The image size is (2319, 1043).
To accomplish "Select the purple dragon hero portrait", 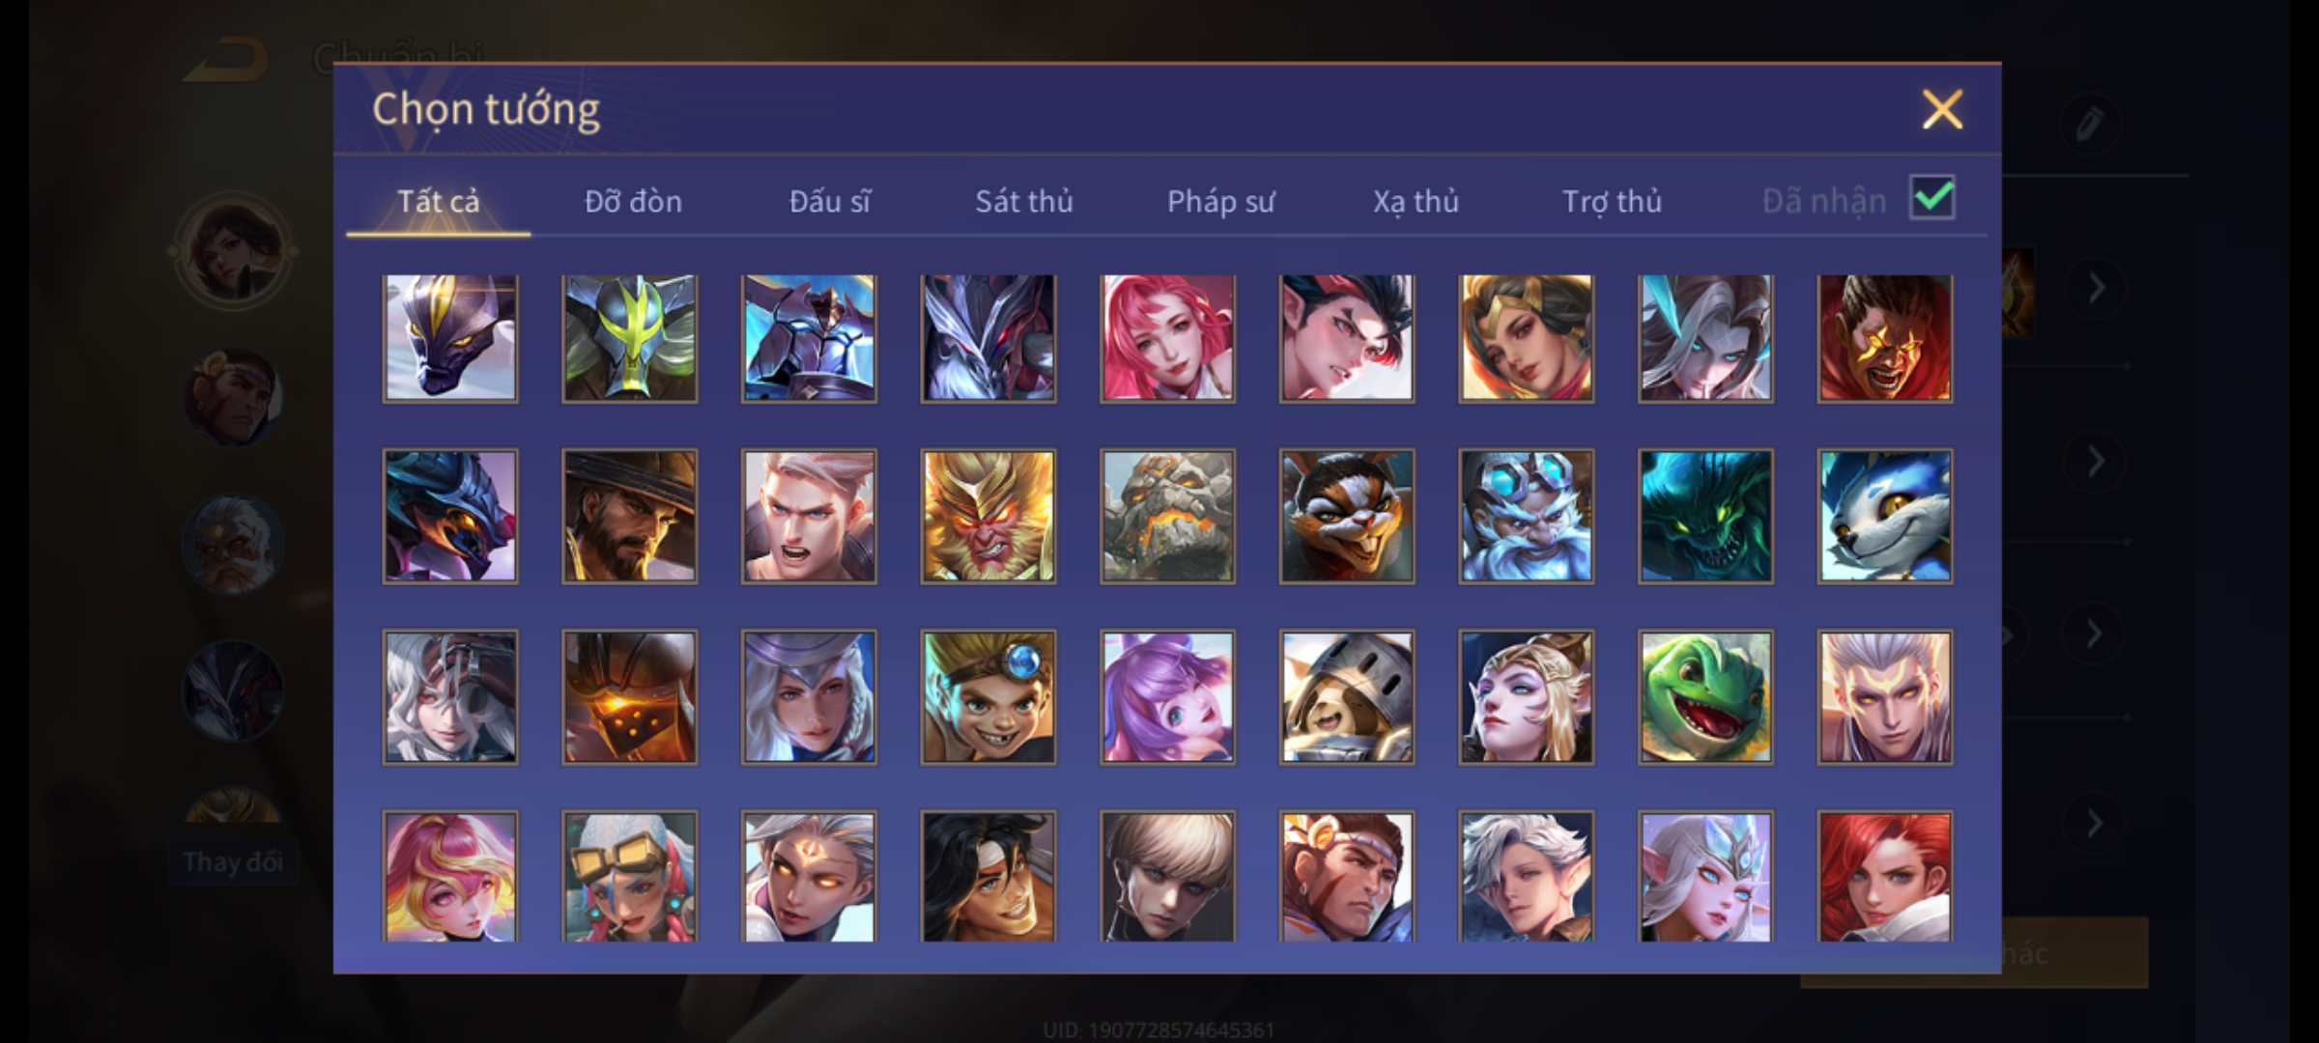I will tap(450, 338).
